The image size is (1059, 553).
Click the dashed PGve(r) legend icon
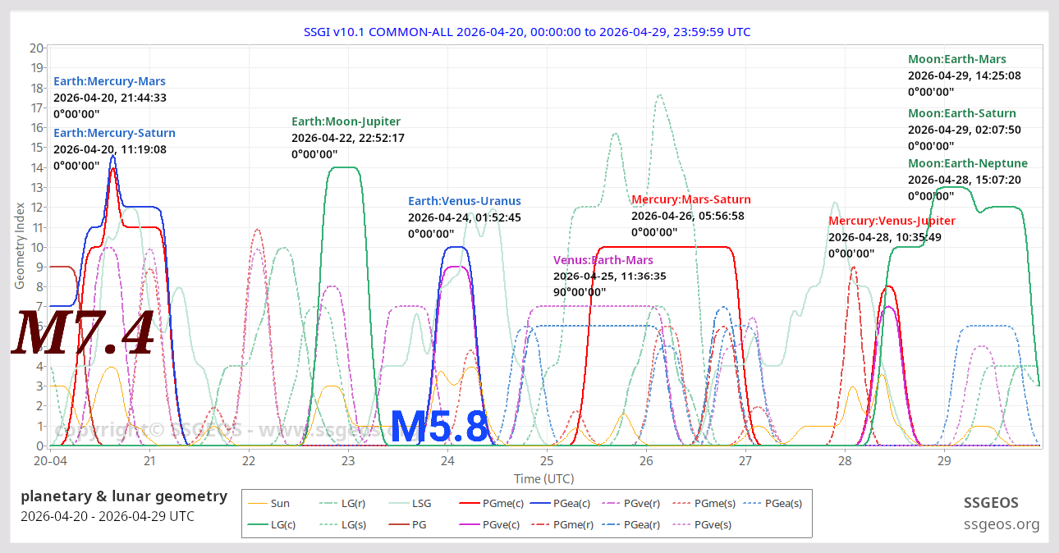[609, 503]
